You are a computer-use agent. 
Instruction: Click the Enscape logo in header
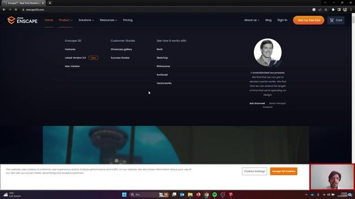pyautogui.click(x=22, y=20)
